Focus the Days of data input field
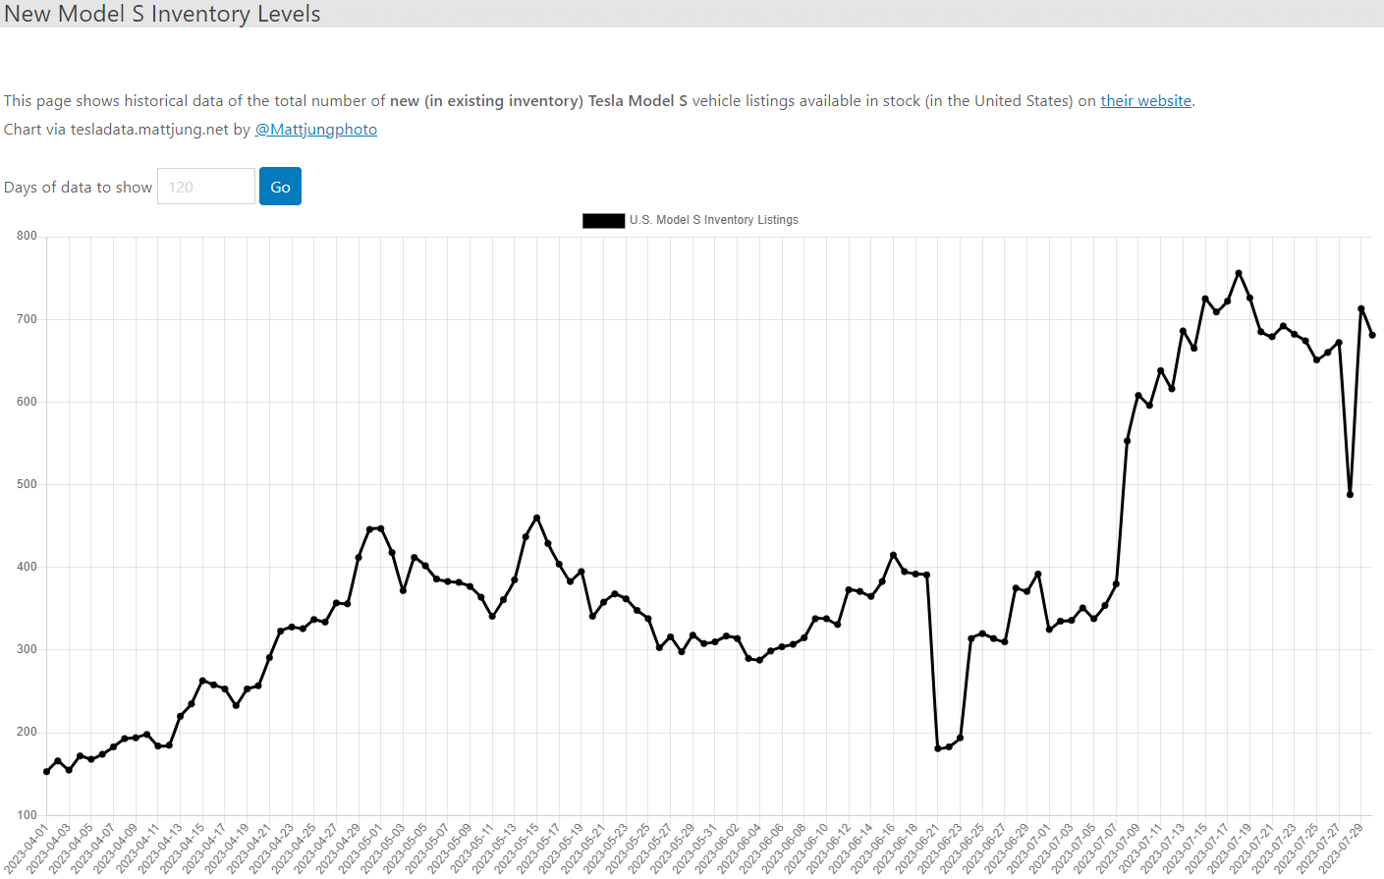The height and width of the screenshot is (879, 1384). 206,187
